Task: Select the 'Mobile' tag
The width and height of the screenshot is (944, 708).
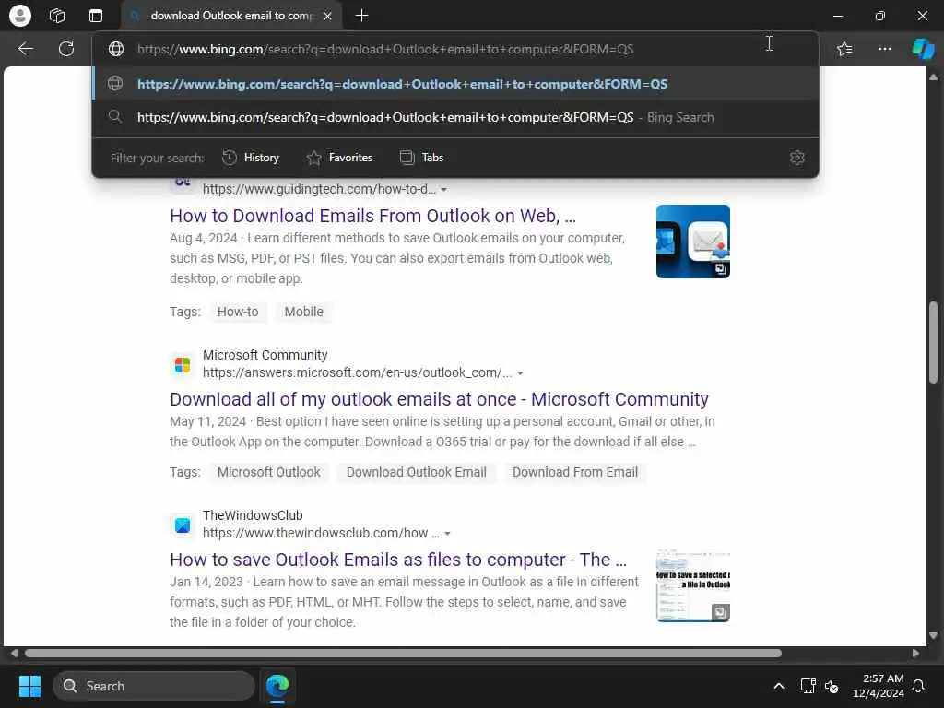Action: (x=303, y=312)
